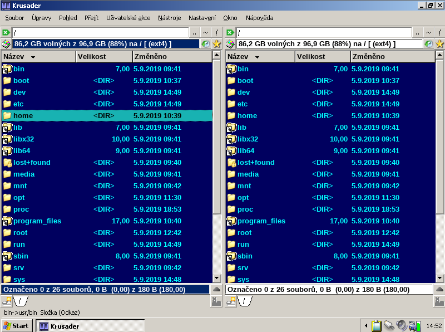445x332 pixels.
Task: Select etc folder in right panel
Action: (x=330, y=104)
